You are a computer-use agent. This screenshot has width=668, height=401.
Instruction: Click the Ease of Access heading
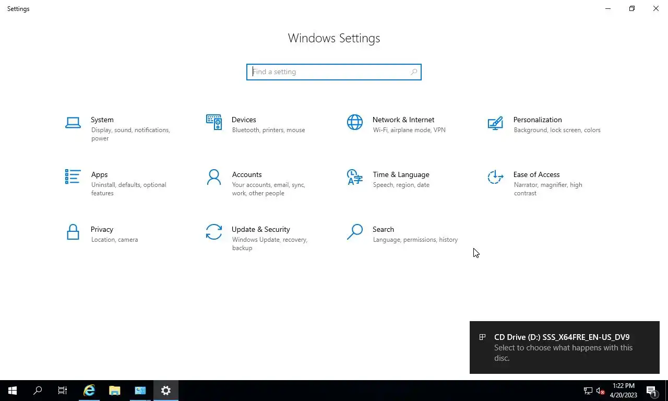click(x=536, y=174)
